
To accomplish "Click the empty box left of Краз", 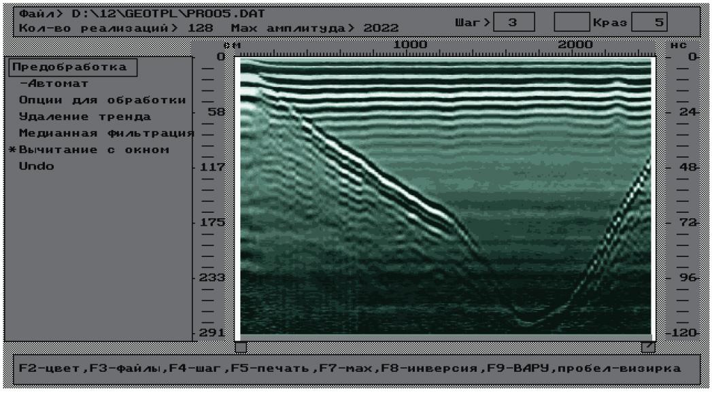I will [x=571, y=22].
